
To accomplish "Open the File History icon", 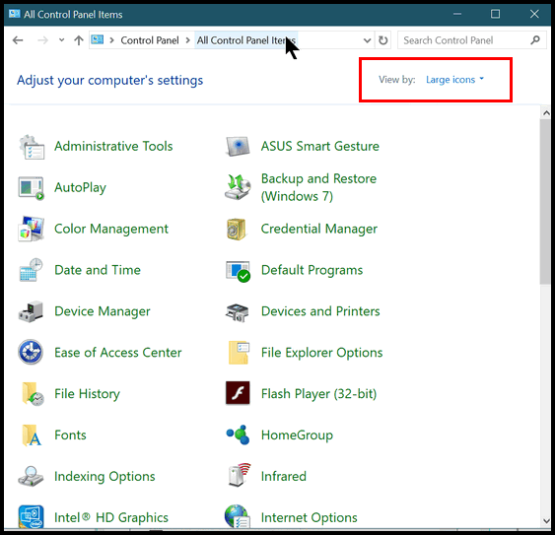I will click(x=33, y=394).
